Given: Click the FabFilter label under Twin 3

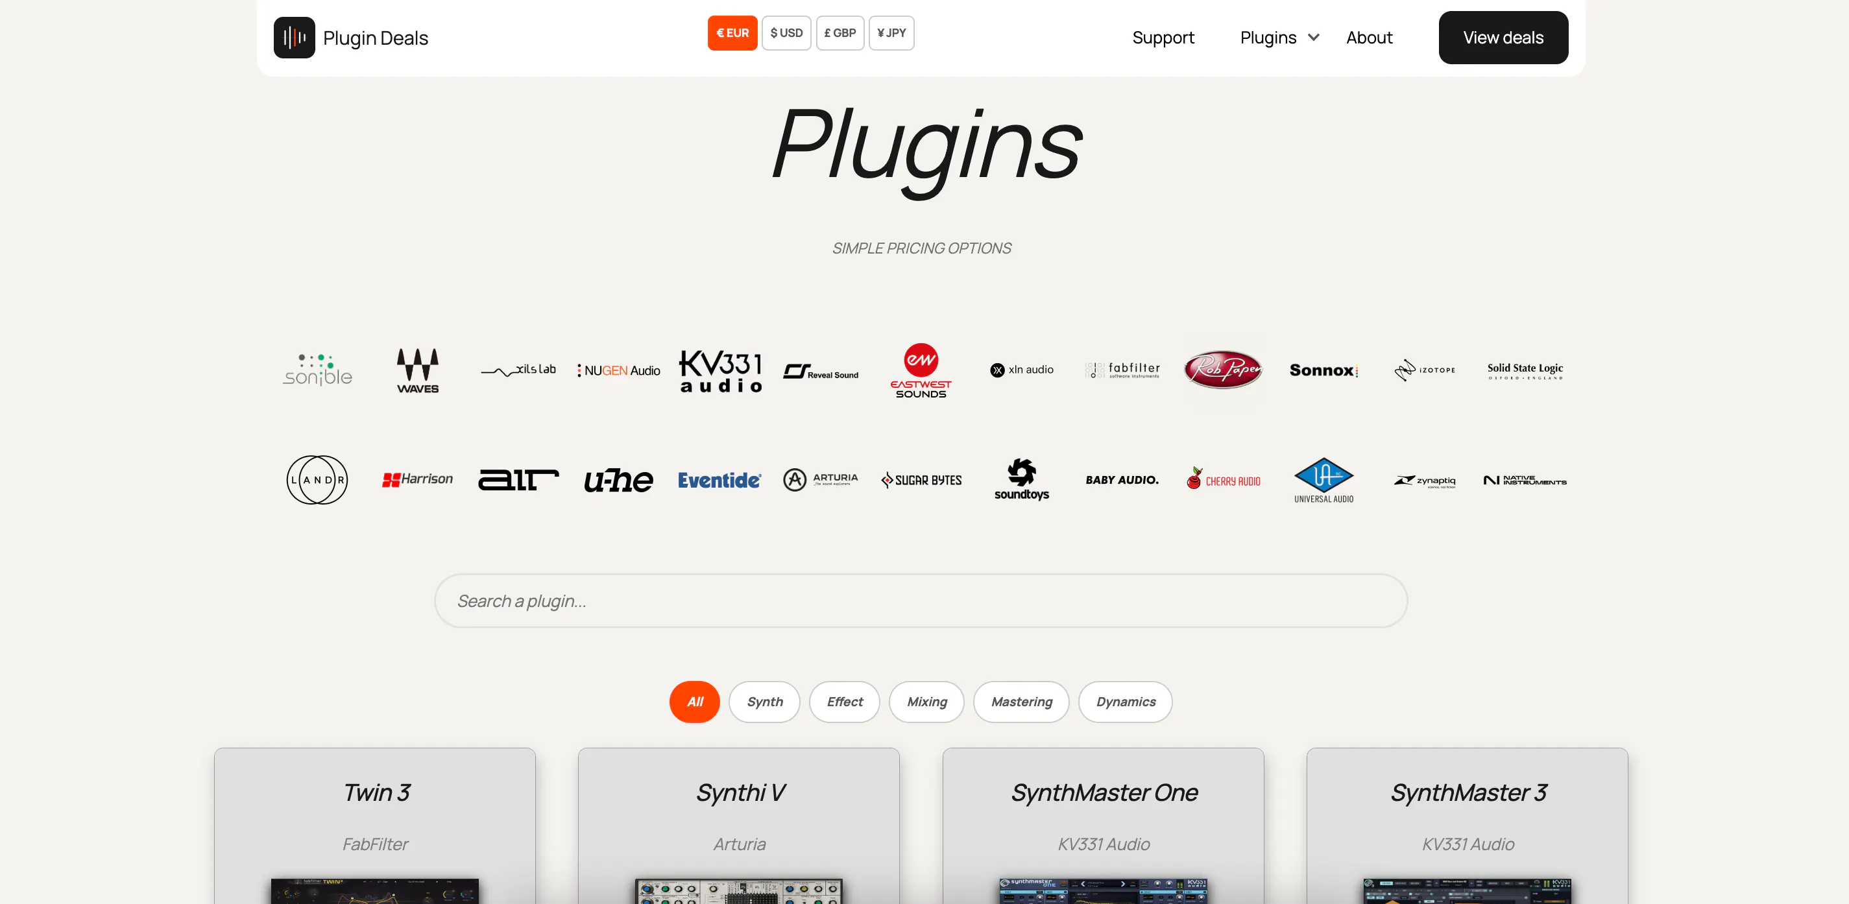Looking at the screenshot, I should [x=376, y=844].
